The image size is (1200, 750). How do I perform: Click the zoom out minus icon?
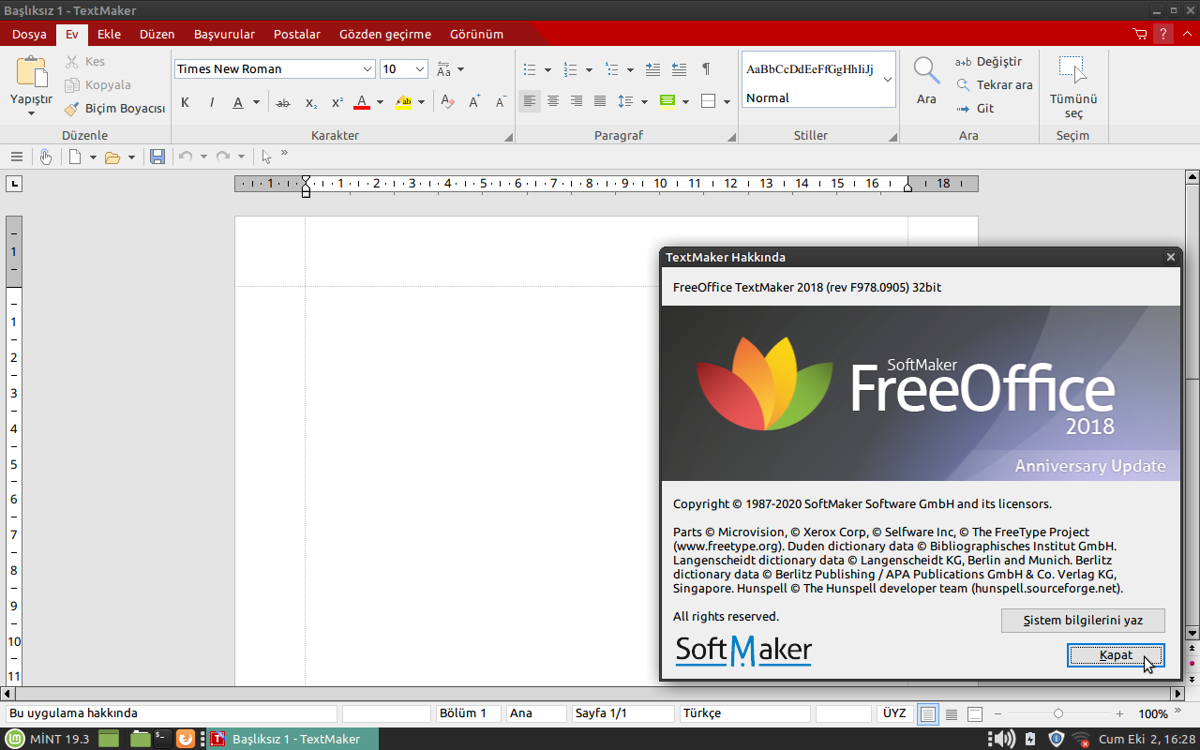pos(997,713)
